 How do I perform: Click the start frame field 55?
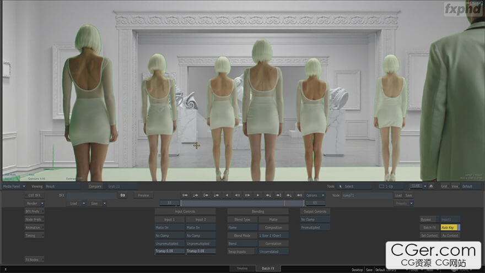(170, 203)
